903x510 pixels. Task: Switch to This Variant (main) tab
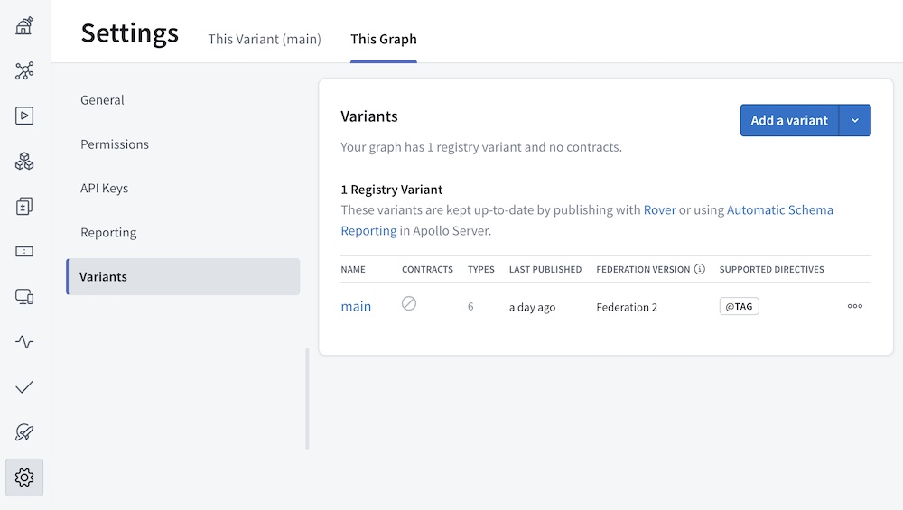(265, 39)
